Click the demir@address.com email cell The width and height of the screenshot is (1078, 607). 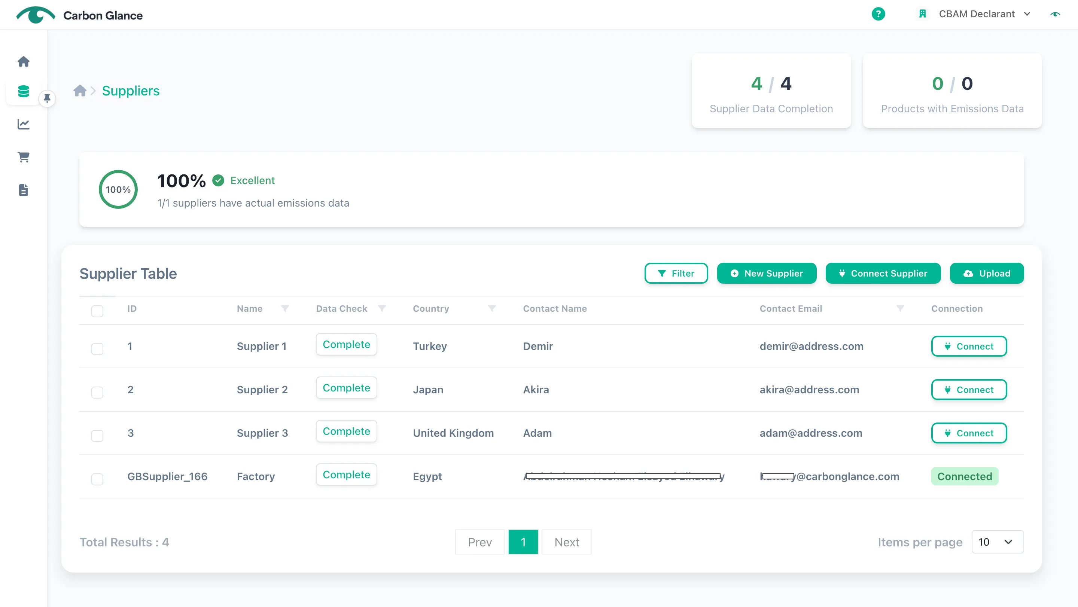811,346
